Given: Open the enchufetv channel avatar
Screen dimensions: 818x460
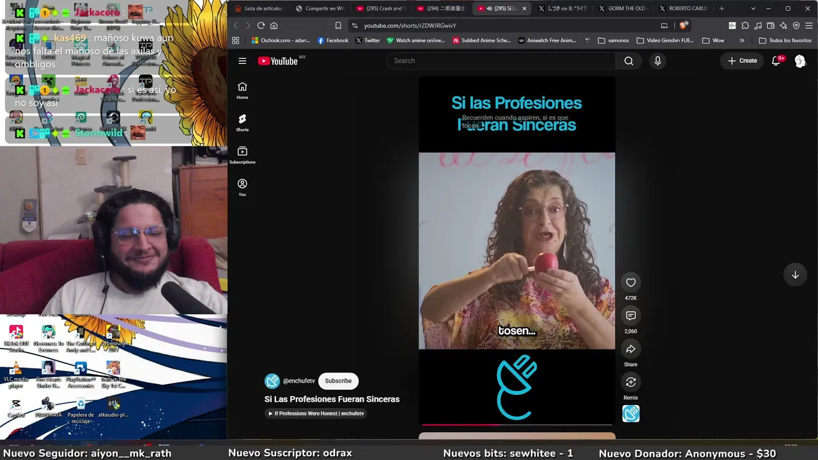Looking at the screenshot, I should [x=272, y=381].
